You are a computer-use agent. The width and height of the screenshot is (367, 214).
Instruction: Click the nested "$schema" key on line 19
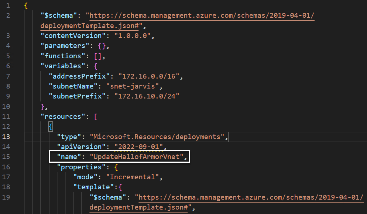pos(108,197)
